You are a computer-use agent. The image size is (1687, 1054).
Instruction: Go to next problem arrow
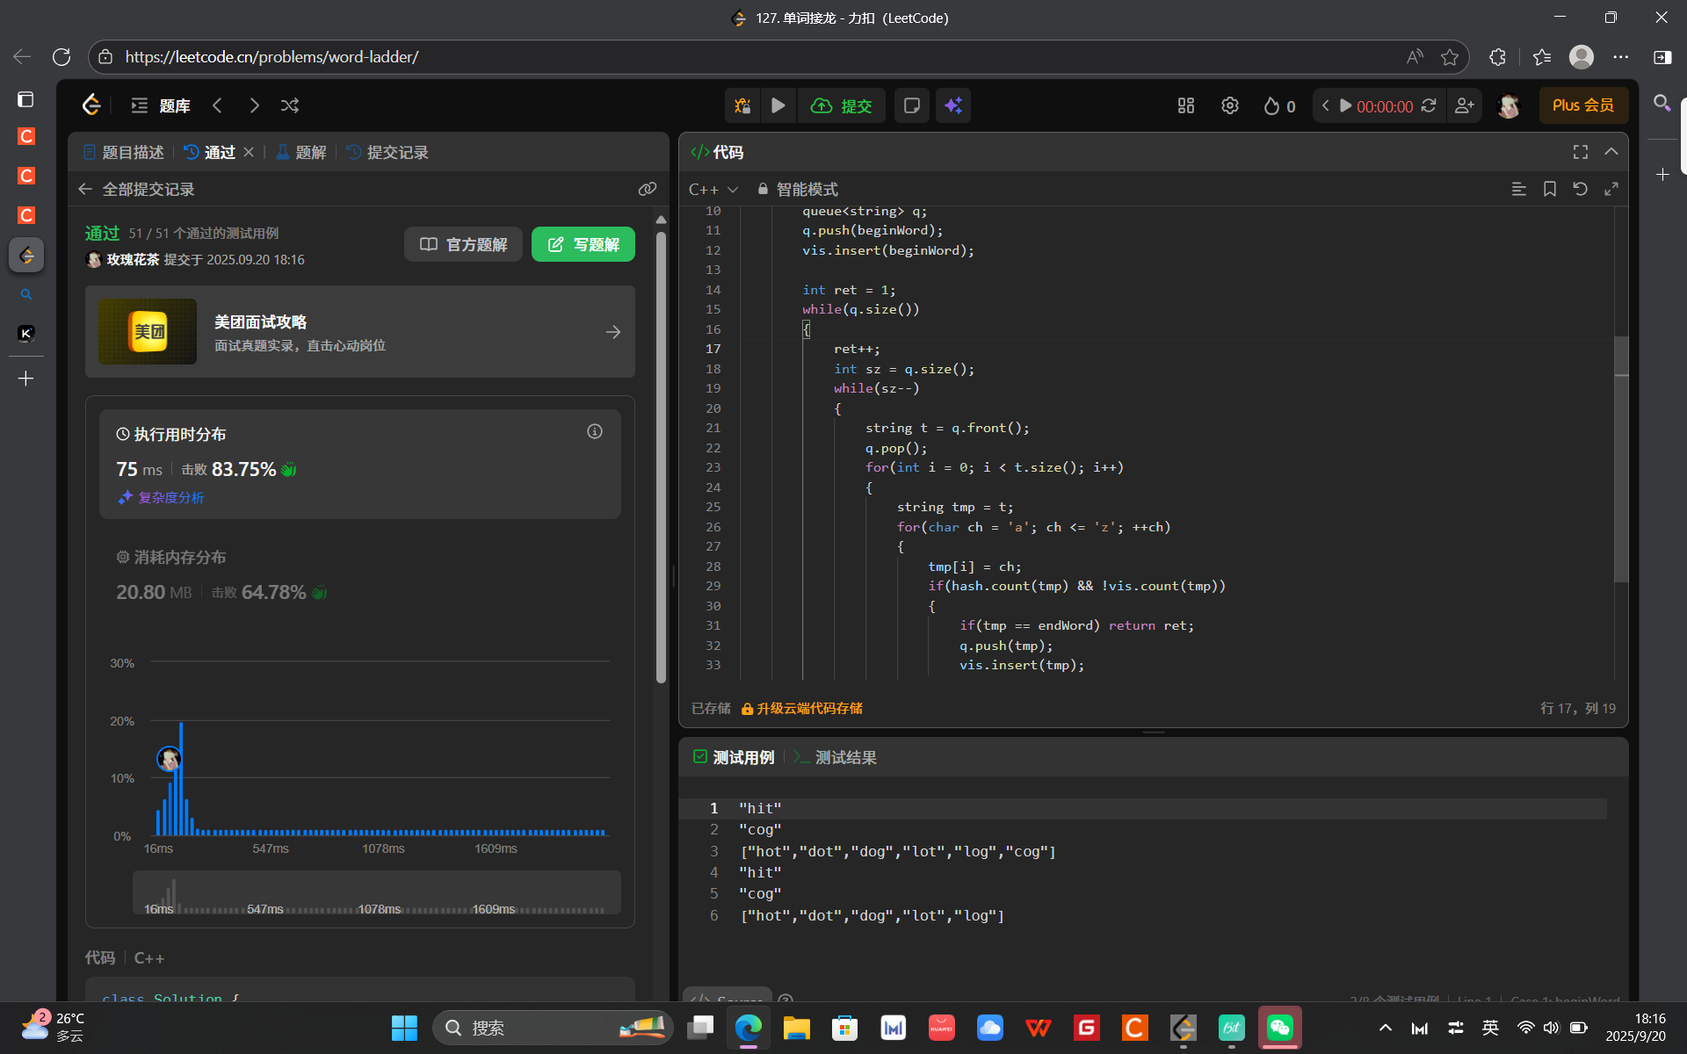(x=254, y=105)
